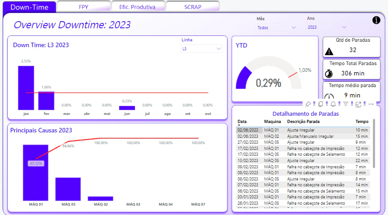Click the MÁQ 07 axis label

point(198,204)
